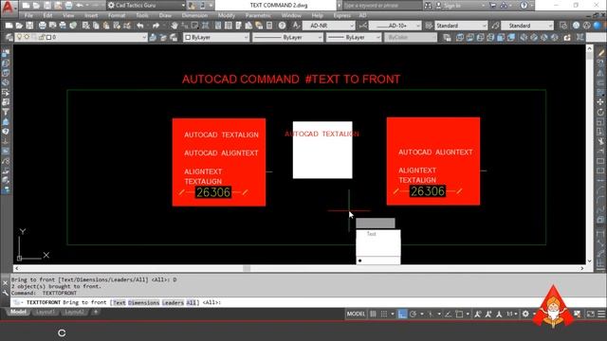
Task: Click the Table Style icon
Action: [x=429, y=26]
